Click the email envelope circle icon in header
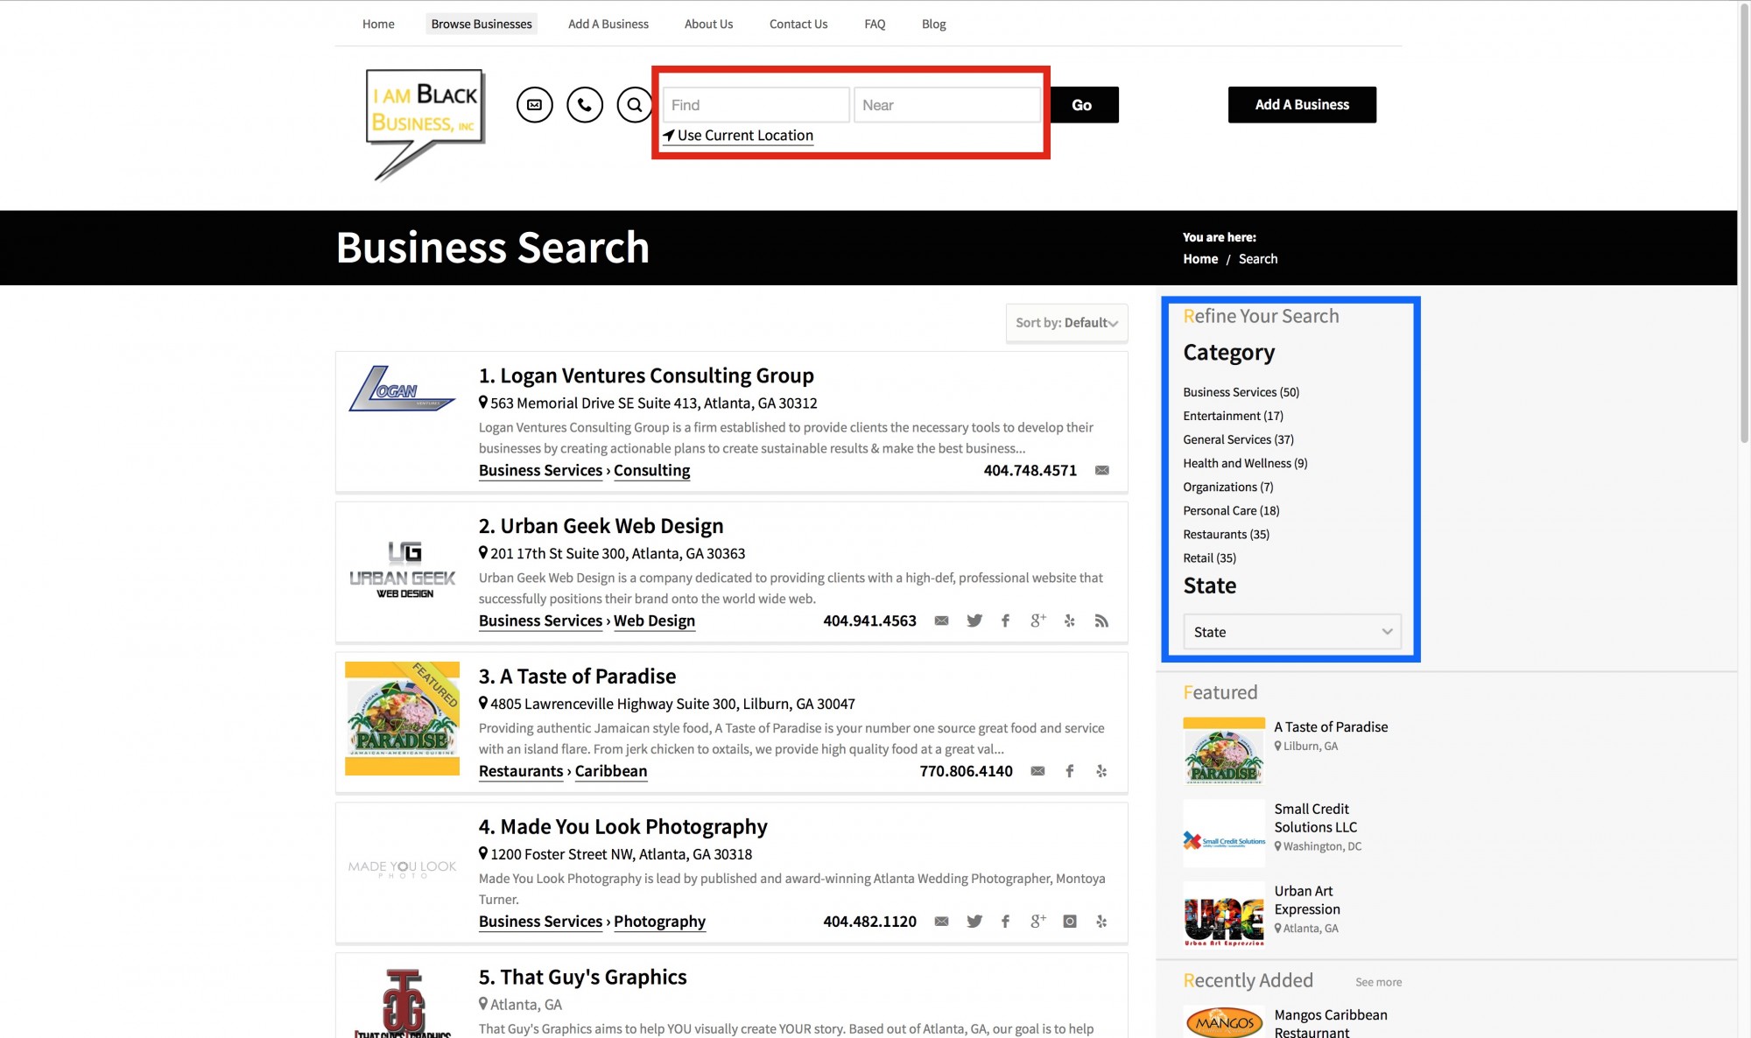The image size is (1751, 1038). tap(534, 105)
